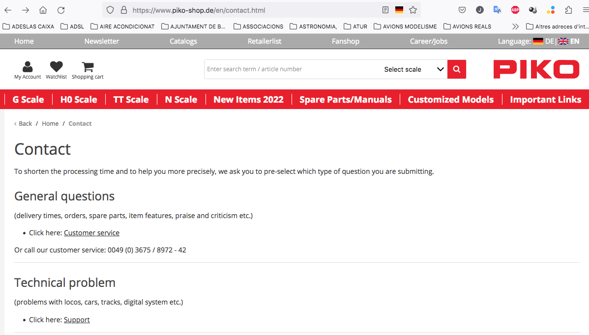Click the padlock site security icon
The image size is (589, 335).
tap(123, 10)
